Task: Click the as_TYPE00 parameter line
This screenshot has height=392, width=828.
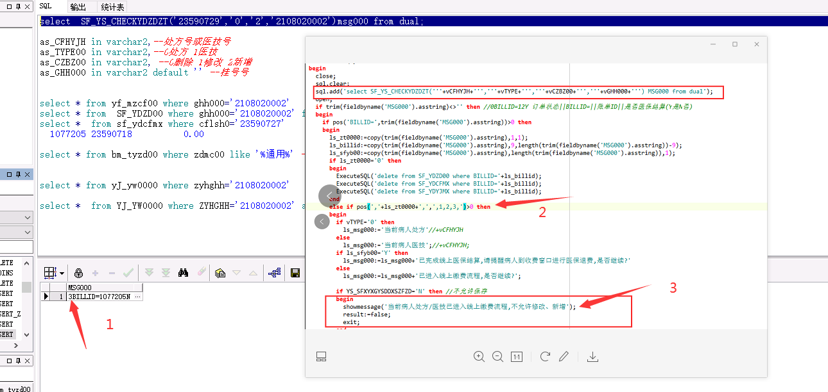Action: pos(128,52)
